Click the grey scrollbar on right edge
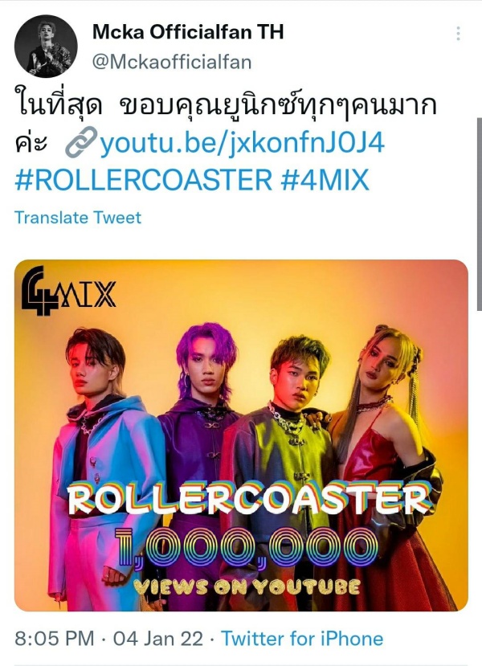 click(480, 215)
